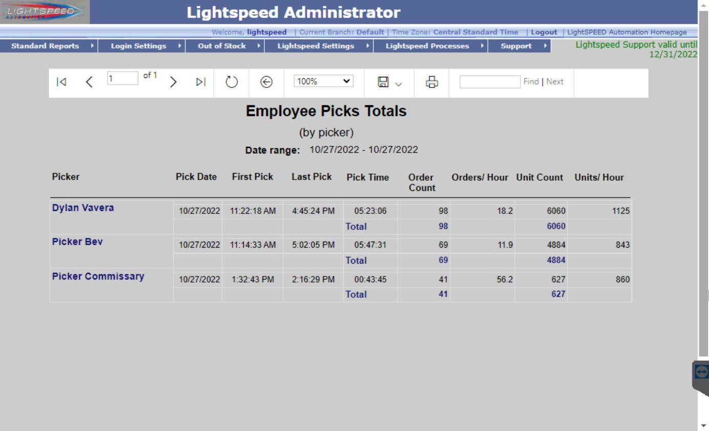Click the Find link
This screenshot has height=431, width=709.
click(531, 82)
